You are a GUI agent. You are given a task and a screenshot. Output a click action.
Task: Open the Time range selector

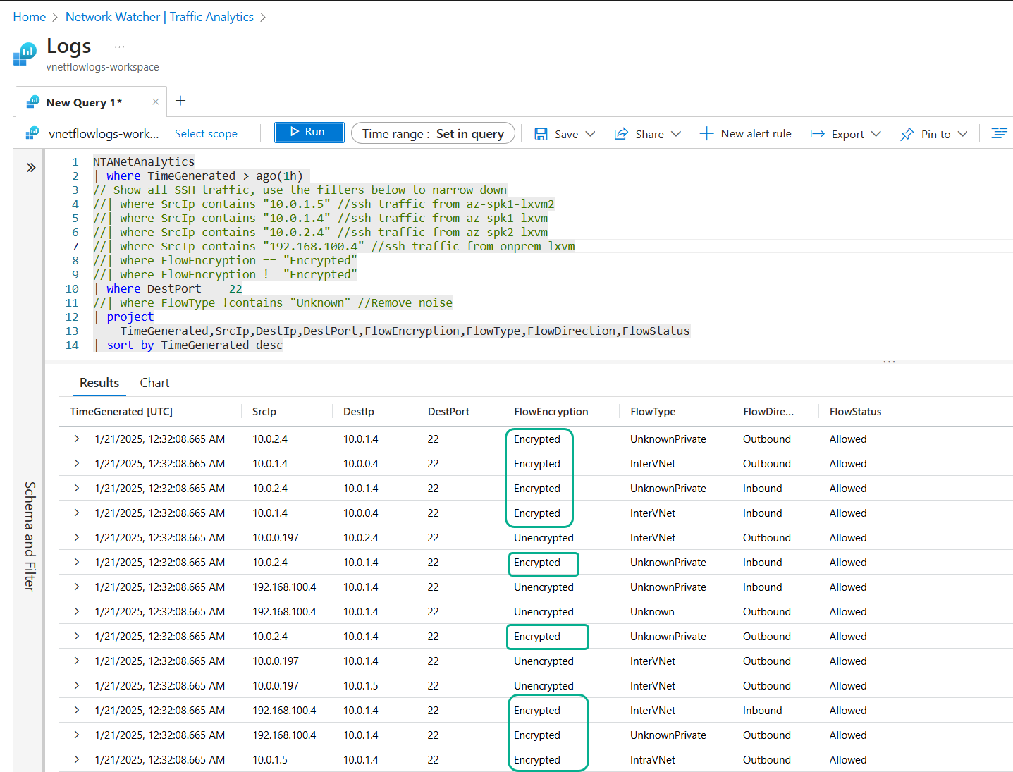click(433, 134)
